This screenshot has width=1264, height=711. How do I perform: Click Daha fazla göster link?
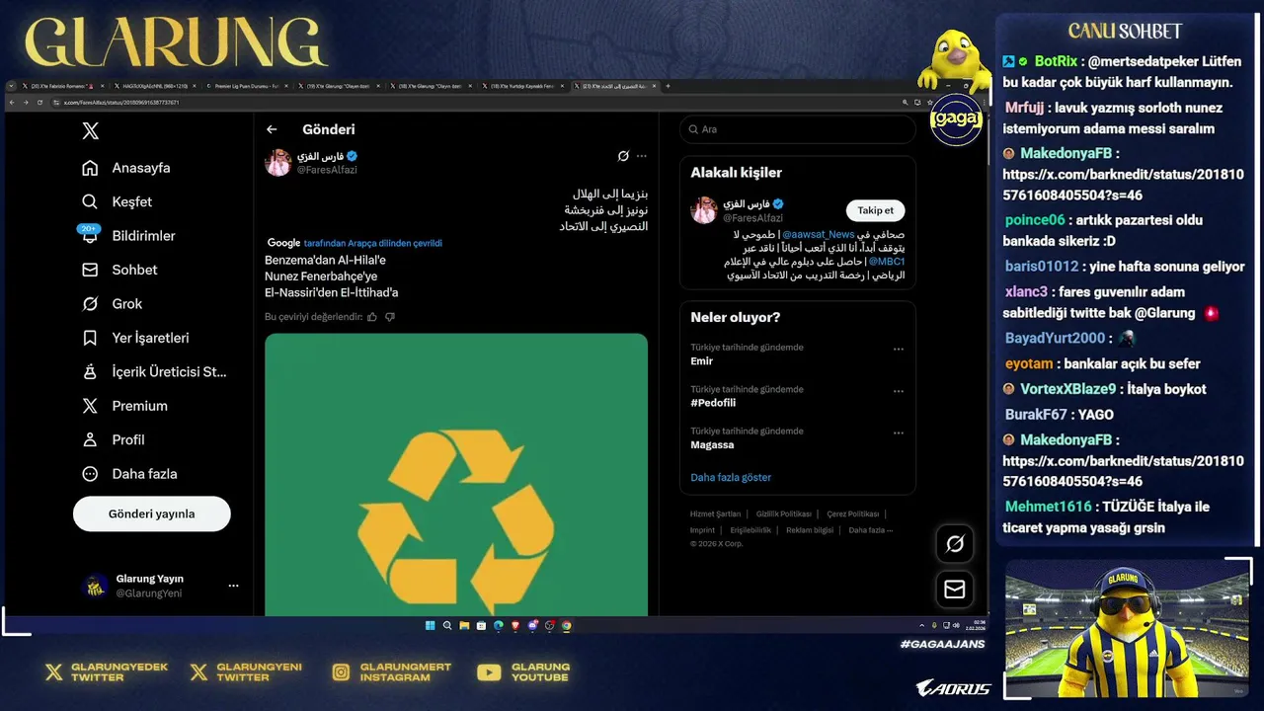(x=731, y=478)
